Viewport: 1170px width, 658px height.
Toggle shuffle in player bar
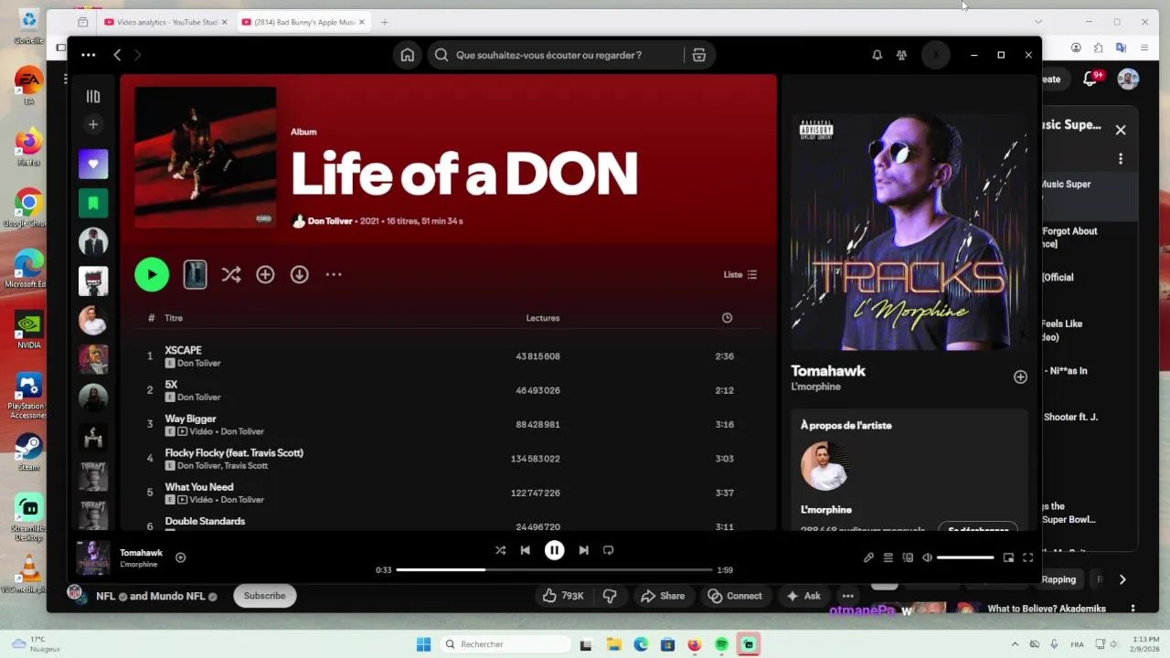pyautogui.click(x=500, y=550)
